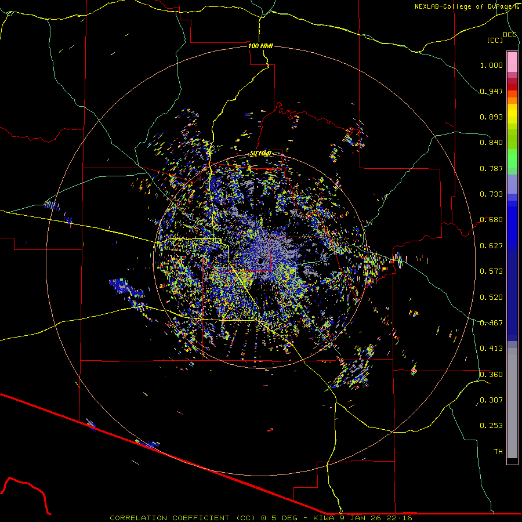
Task: Click the 0.680 color scale label
Action: [x=491, y=220]
